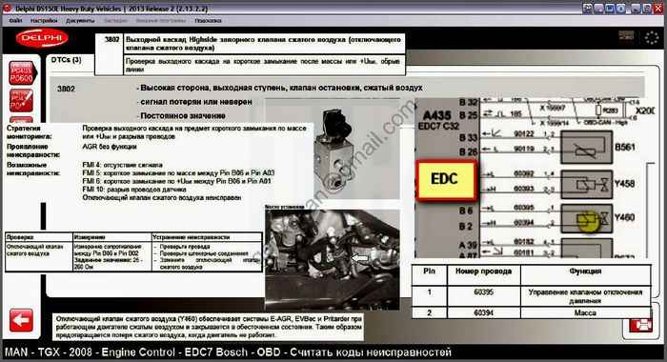667x362 pixels.
Task: Open the Документы menu
Action: click(80, 20)
